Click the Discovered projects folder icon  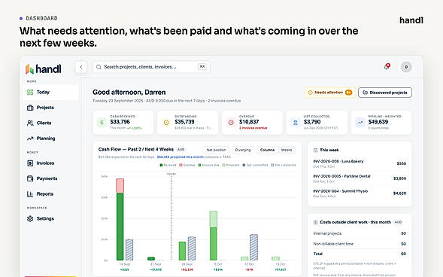point(365,93)
